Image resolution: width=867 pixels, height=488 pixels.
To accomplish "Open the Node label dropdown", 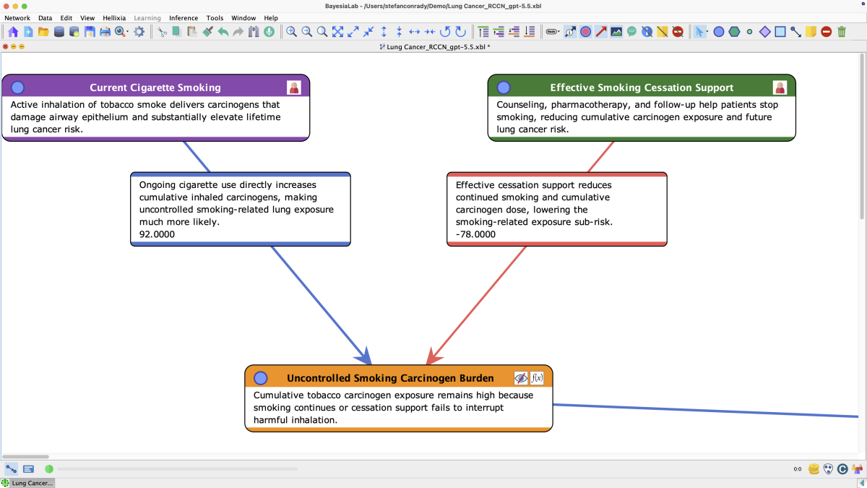I will point(553,32).
